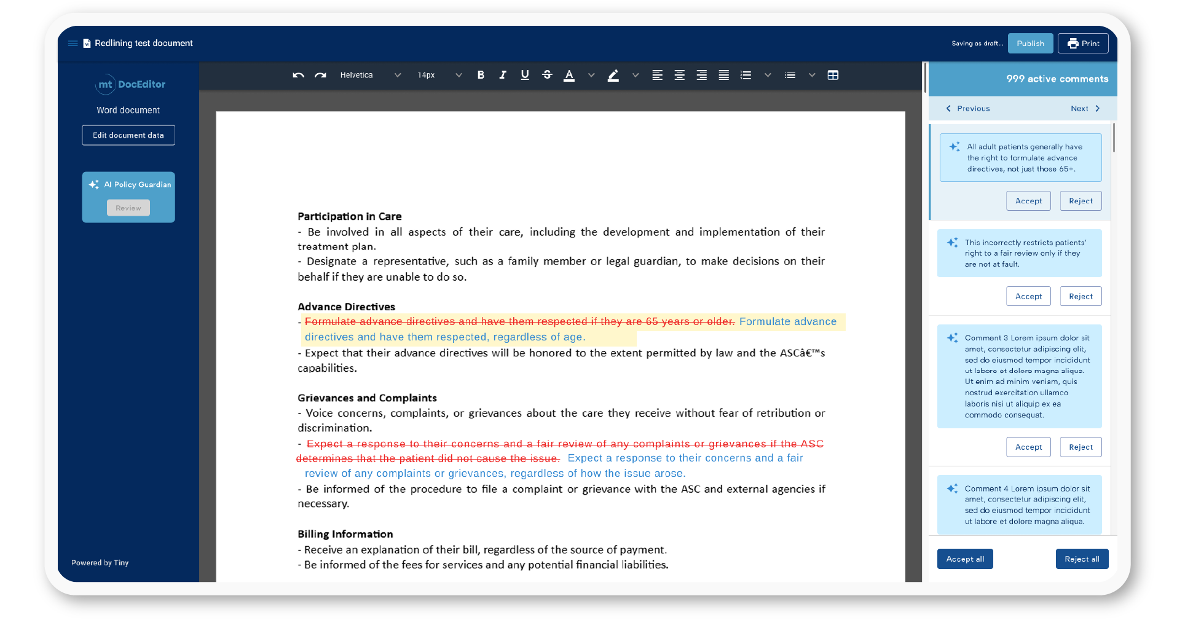Expand the bullet list style arrow
The image size is (1185, 620).
pos(812,75)
